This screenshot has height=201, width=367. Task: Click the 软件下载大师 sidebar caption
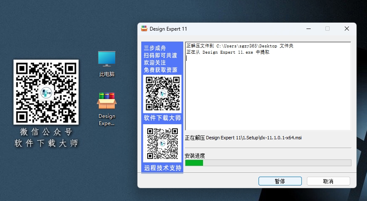click(x=162, y=118)
